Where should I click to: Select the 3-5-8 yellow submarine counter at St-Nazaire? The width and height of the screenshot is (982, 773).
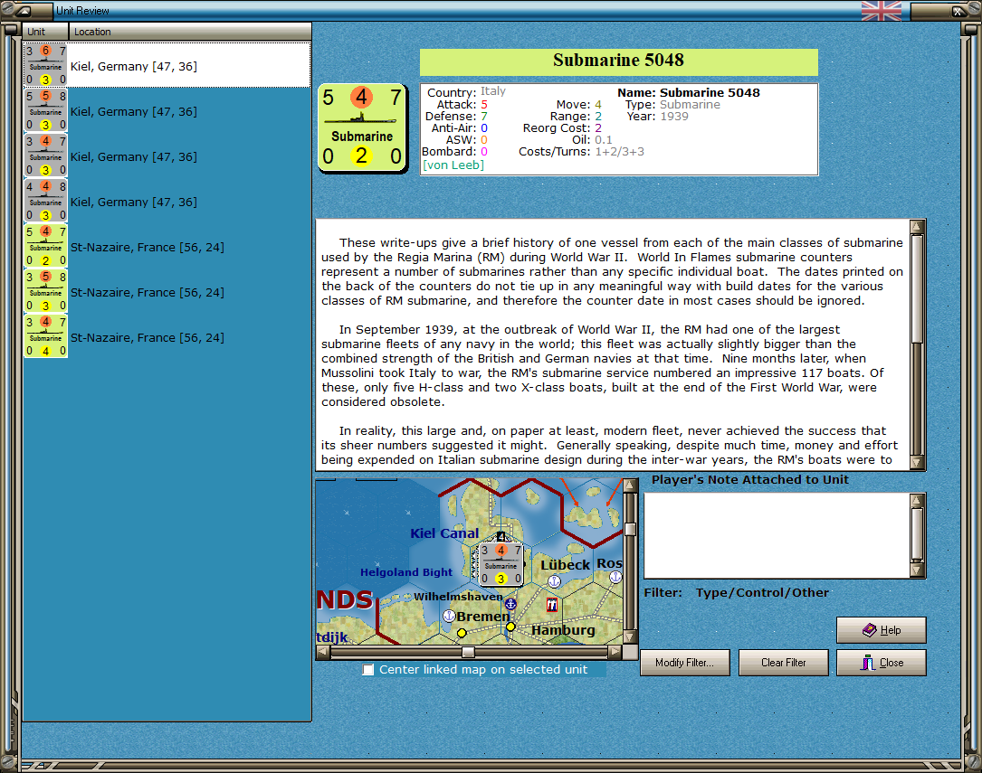pos(46,291)
